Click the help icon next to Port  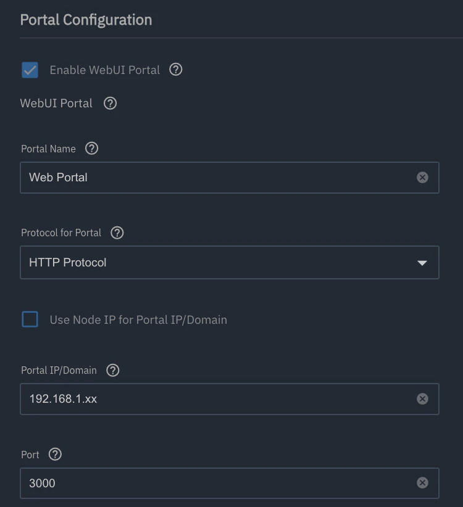55,455
